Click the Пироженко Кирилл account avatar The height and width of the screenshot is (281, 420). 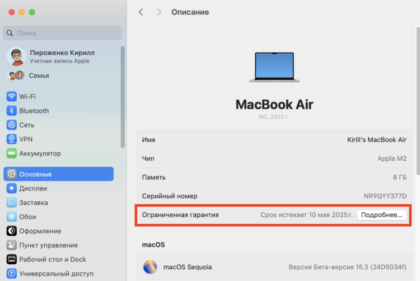coord(16,57)
